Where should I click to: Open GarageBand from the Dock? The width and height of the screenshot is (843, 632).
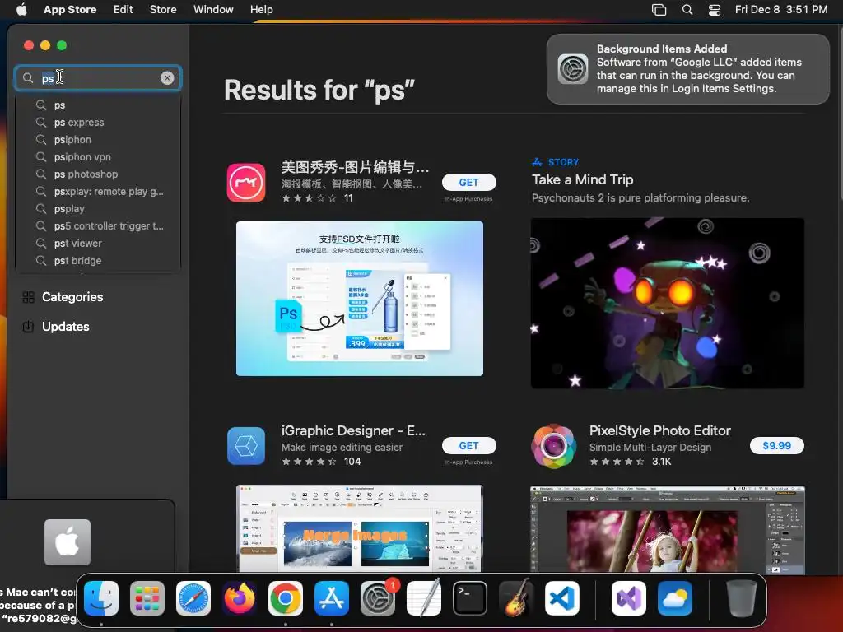516,598
